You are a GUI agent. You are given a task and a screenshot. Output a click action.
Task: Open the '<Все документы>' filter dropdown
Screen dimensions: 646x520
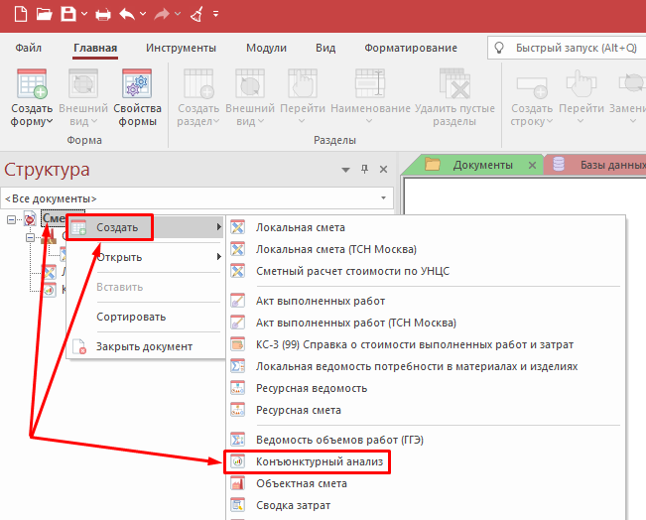(x=197, y=198)
